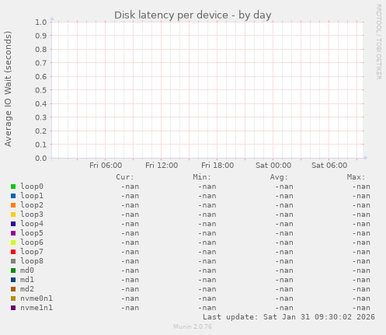Click the dark blue loop4 legend swatch
The height and width of the screenshot is (335, 386).
tap(13, 224)
